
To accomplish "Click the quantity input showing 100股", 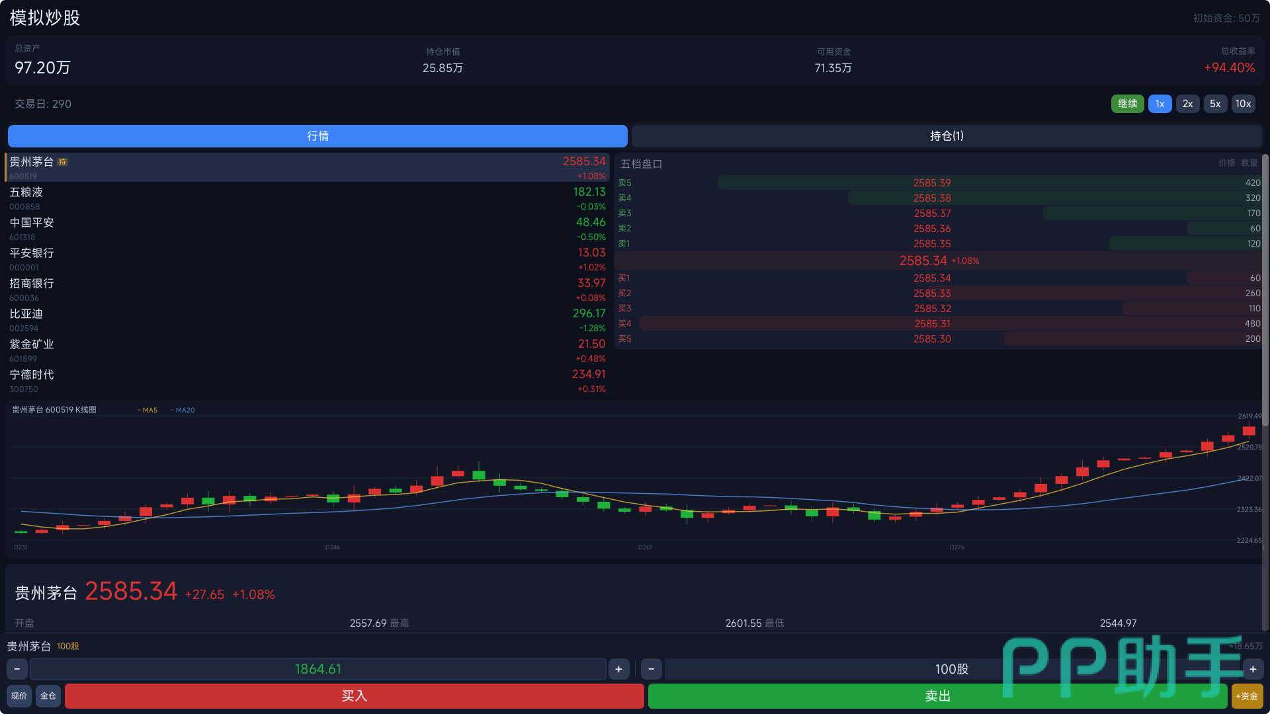I will pos(952,669).
